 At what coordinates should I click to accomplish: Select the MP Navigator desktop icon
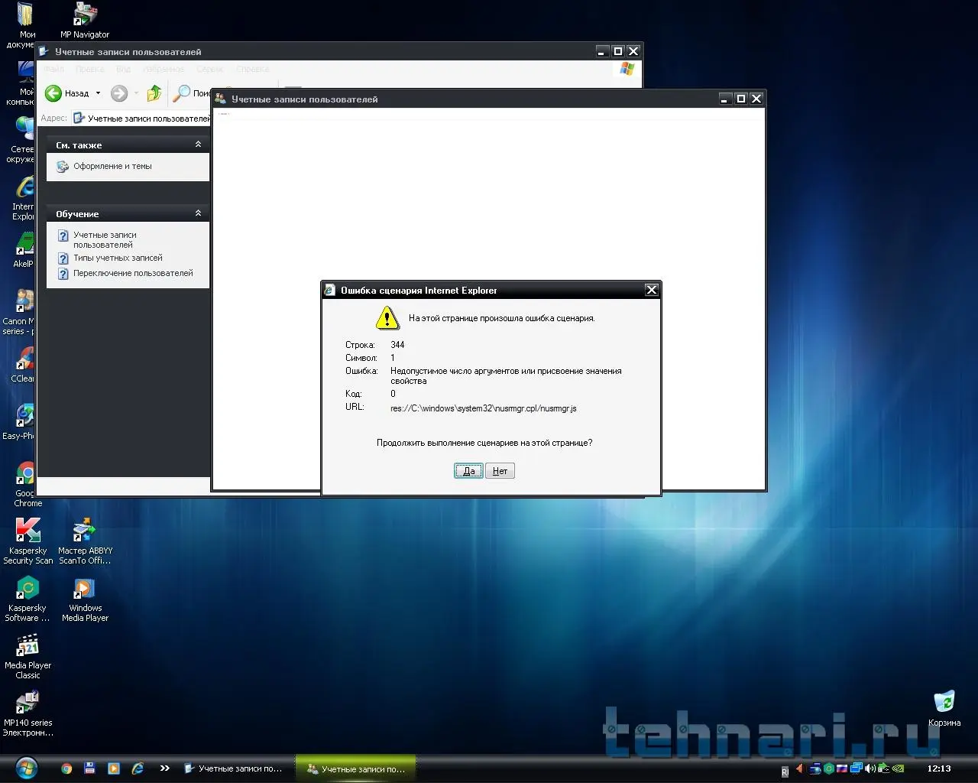pyautogui.click(x=85, y=21)
